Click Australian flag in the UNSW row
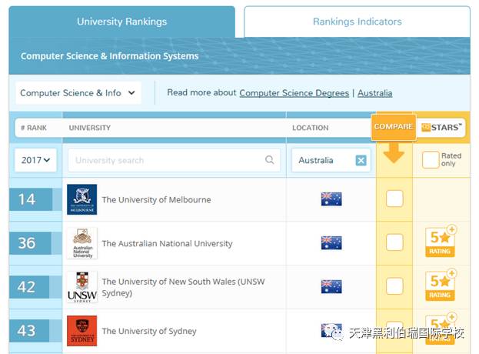This screenshot has height=354, width=479. 331,286
